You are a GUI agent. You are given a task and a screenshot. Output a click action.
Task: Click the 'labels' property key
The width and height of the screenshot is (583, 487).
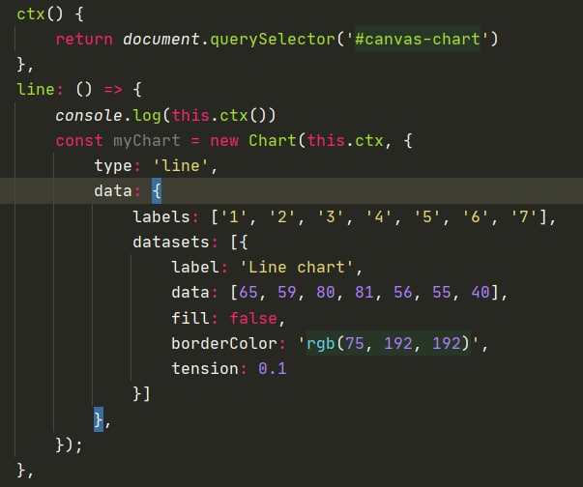click(x=161, y=216)
